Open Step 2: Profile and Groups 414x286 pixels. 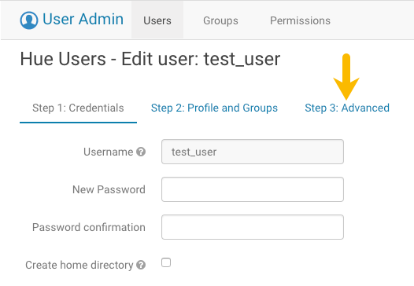tap(214, 108)
